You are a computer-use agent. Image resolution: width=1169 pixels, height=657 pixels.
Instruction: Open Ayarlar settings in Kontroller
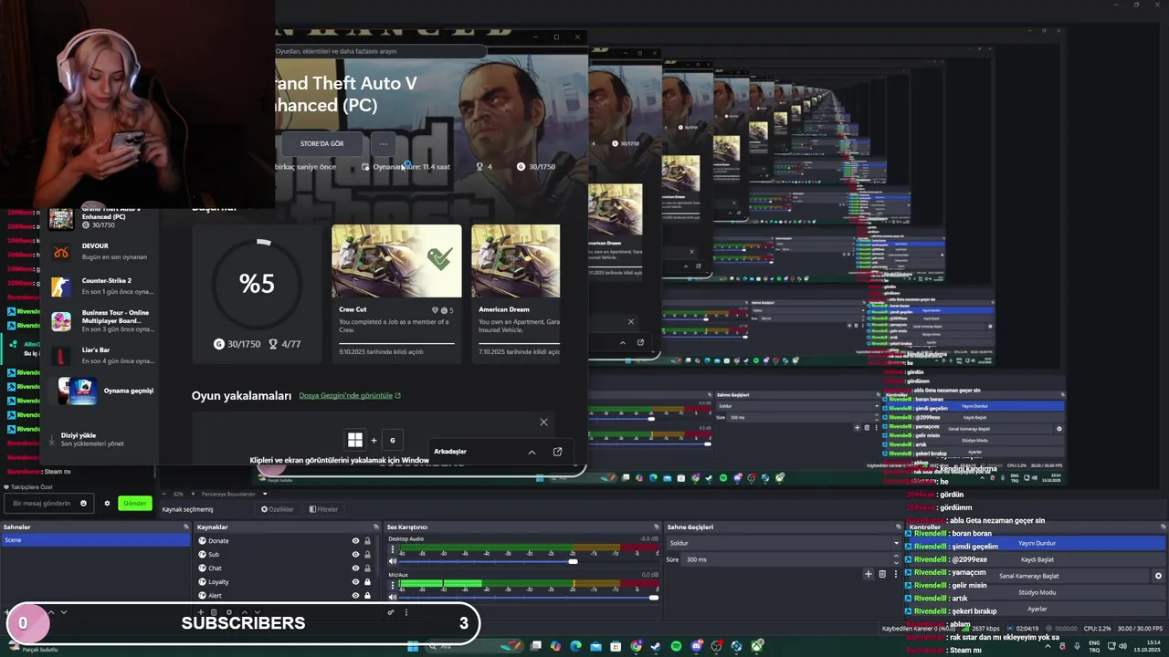click(1037, 609)
